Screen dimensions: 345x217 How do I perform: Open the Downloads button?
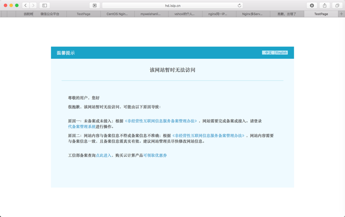click(312, 6)
